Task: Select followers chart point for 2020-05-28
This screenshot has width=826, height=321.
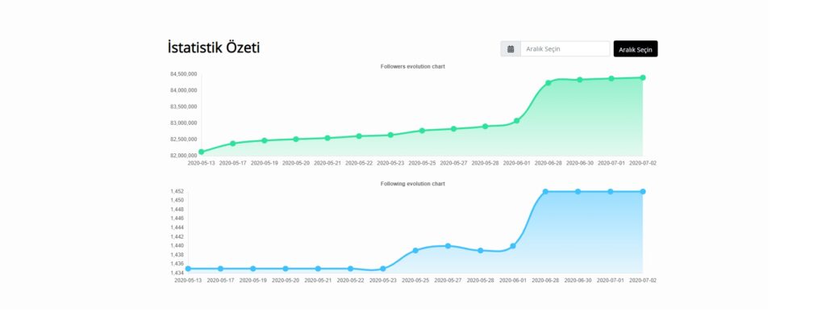Action: 485,127
